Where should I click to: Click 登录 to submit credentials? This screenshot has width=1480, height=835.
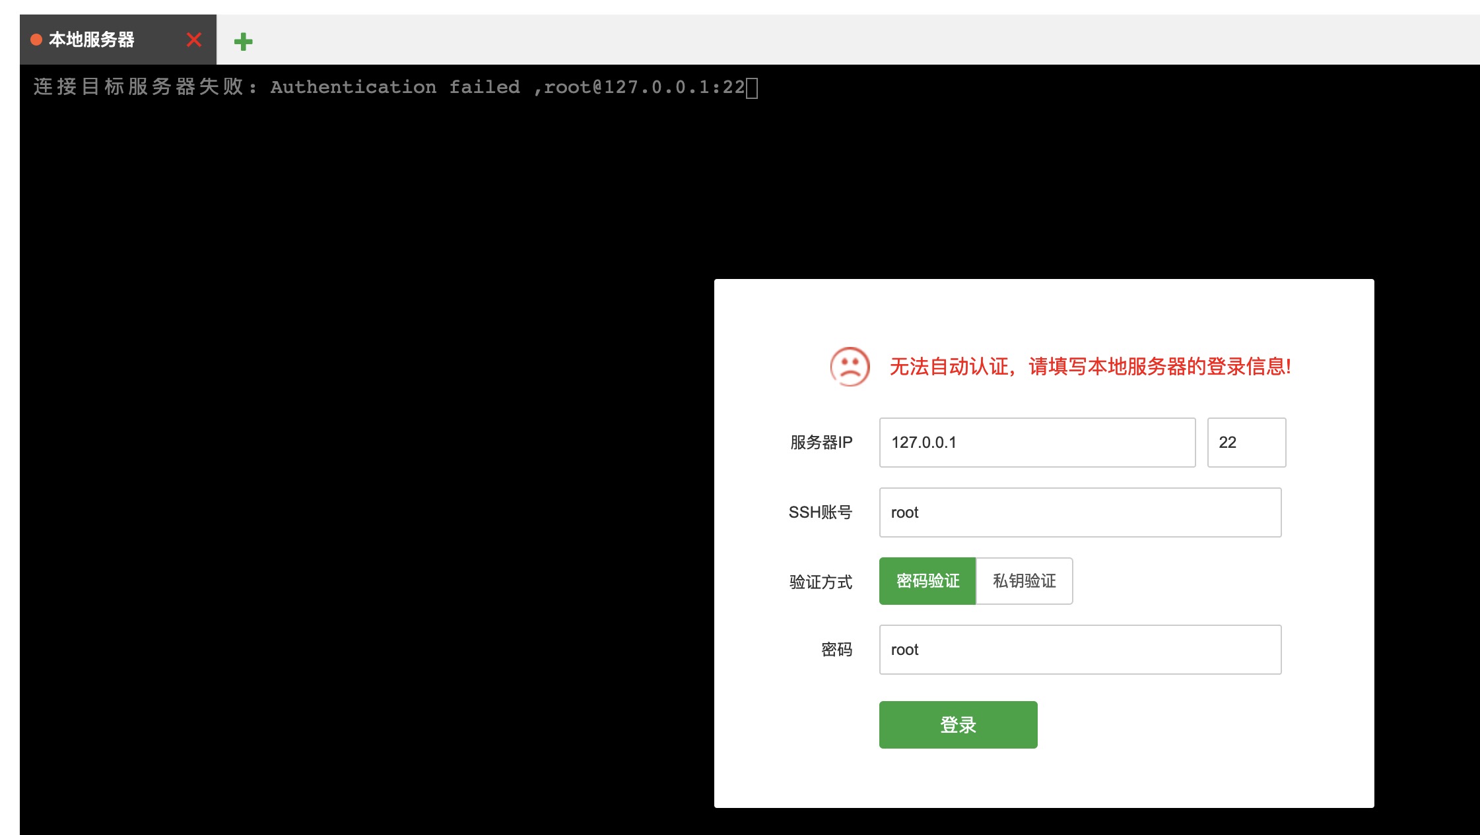tap(958, 726)
